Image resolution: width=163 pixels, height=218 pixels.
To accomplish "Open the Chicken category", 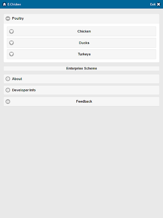I will [81, 32].
